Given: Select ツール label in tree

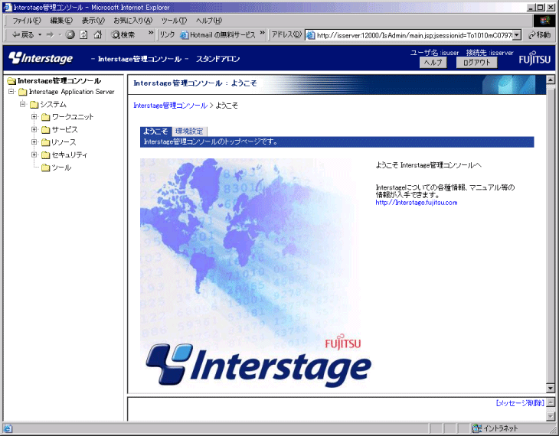Looking at the screenshot, I should pyautogui.click(x=61, y=168).
